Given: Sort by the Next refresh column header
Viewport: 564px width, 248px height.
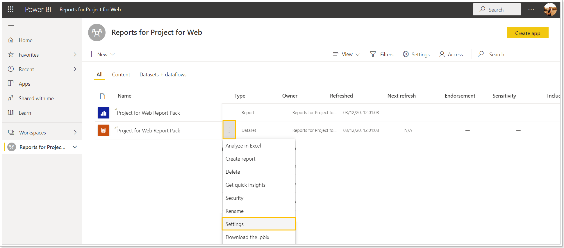Looking at the screenshot, I should [x=401, y=96].
